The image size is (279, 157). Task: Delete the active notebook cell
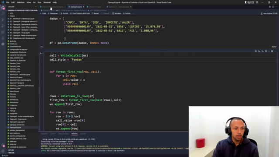[272, 51]
